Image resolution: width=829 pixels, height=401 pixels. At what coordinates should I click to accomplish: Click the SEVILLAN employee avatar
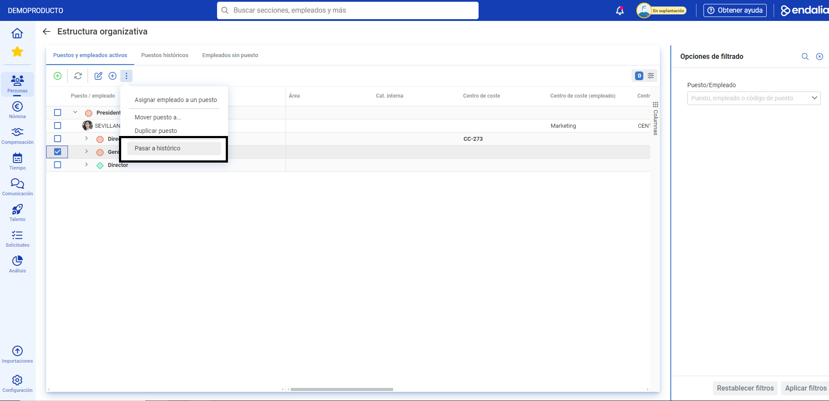click(88, 126)
